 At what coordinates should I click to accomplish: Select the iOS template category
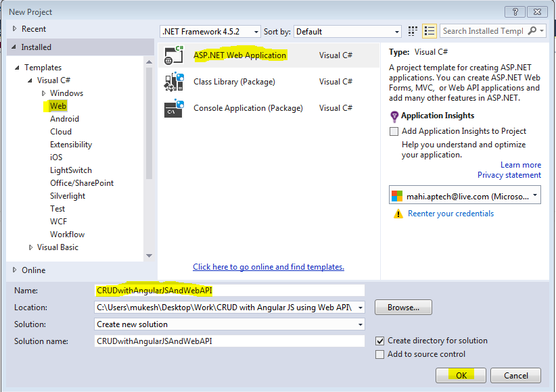click(56, 157)
